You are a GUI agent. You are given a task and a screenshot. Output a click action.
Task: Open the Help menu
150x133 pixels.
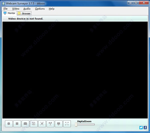point(51,9)
